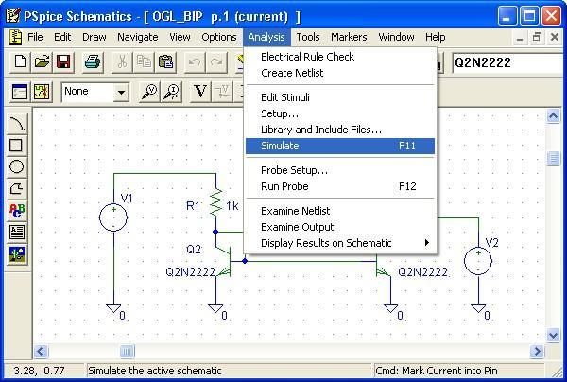Open the Tools menu
The width and height of the screenshot is (567, 382).
click(308, 37)
